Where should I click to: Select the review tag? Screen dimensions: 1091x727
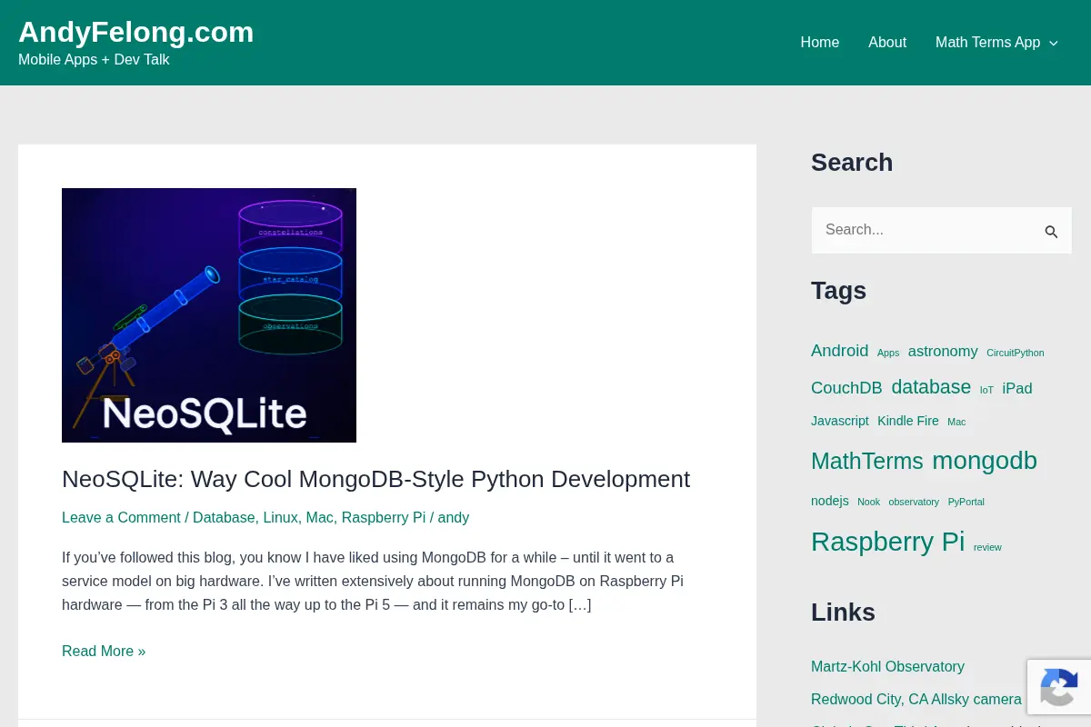point(987,547)
